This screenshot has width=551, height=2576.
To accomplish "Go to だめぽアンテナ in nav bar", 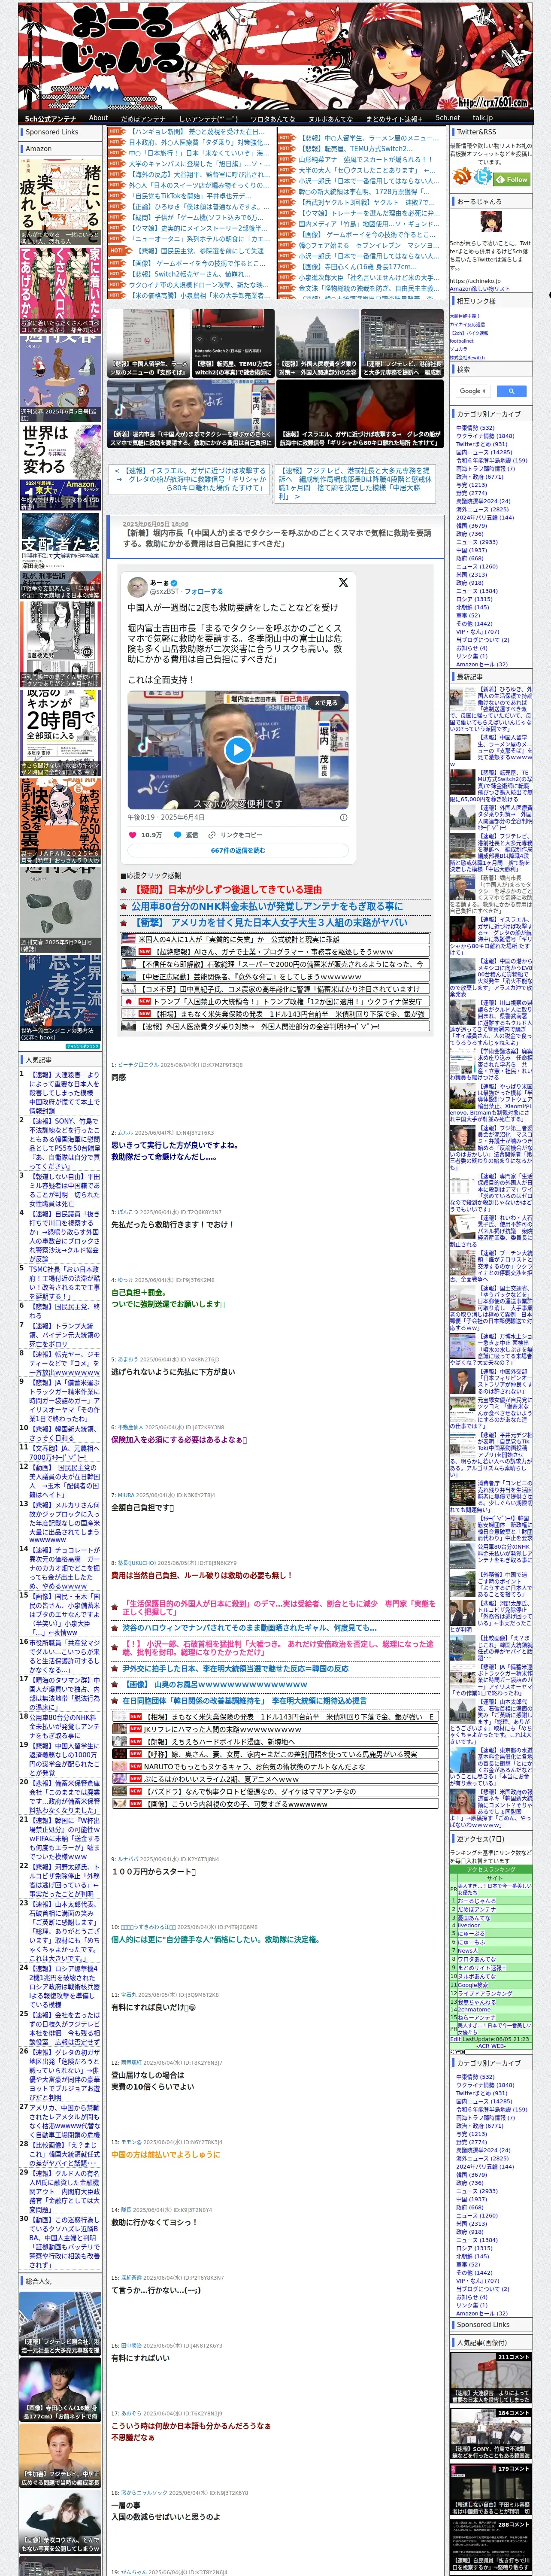I will tap(143, 118).
